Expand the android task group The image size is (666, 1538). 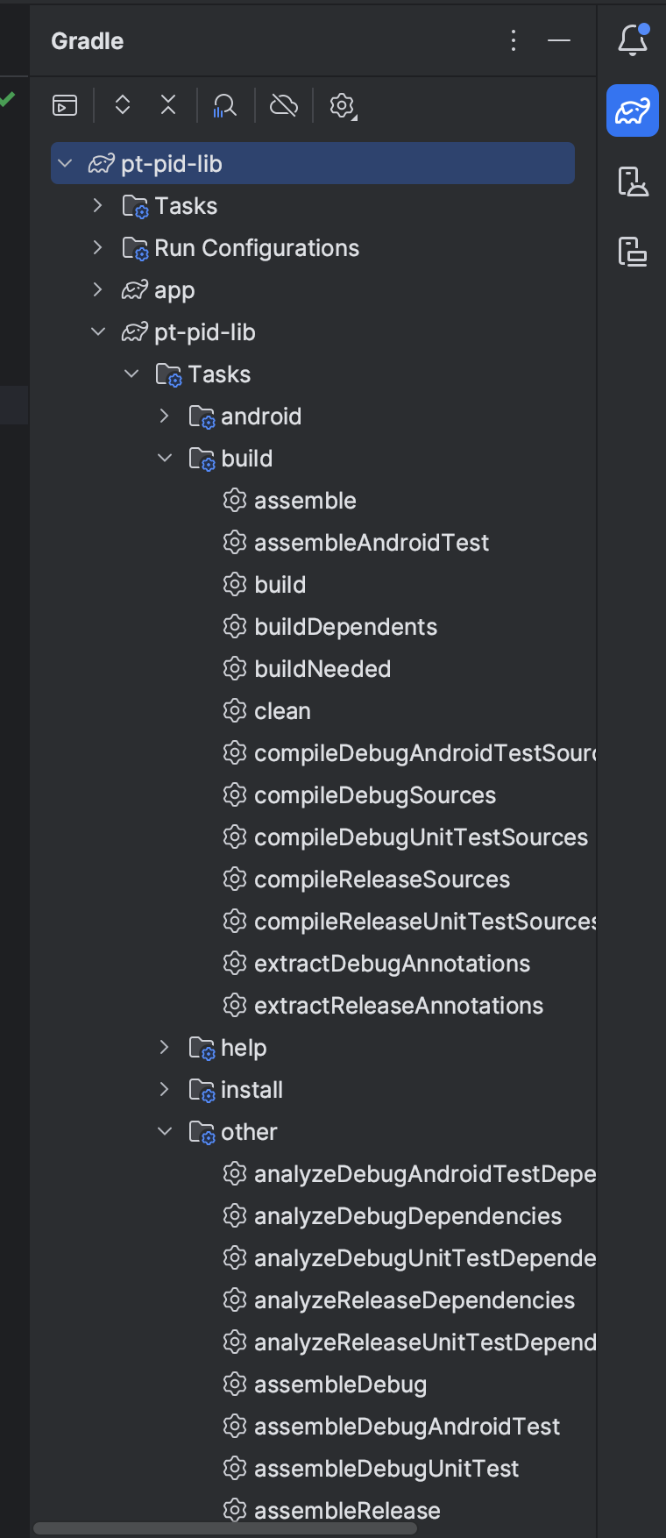pyautogui.click(x=165, y=417)
